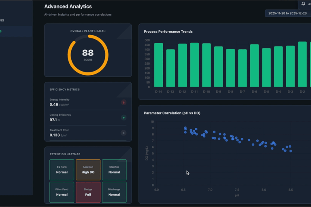Click the gray arrow Treatment Cost icon
Screen dimensions: 311x207
124,133
